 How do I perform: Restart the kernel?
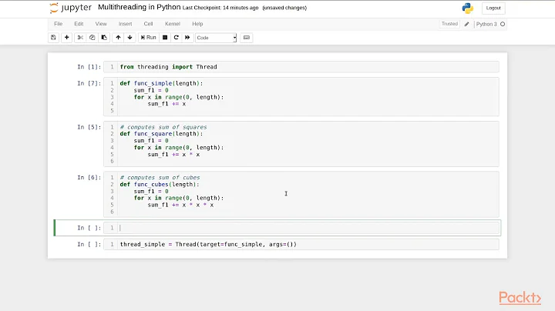click(x=177, y=38)
